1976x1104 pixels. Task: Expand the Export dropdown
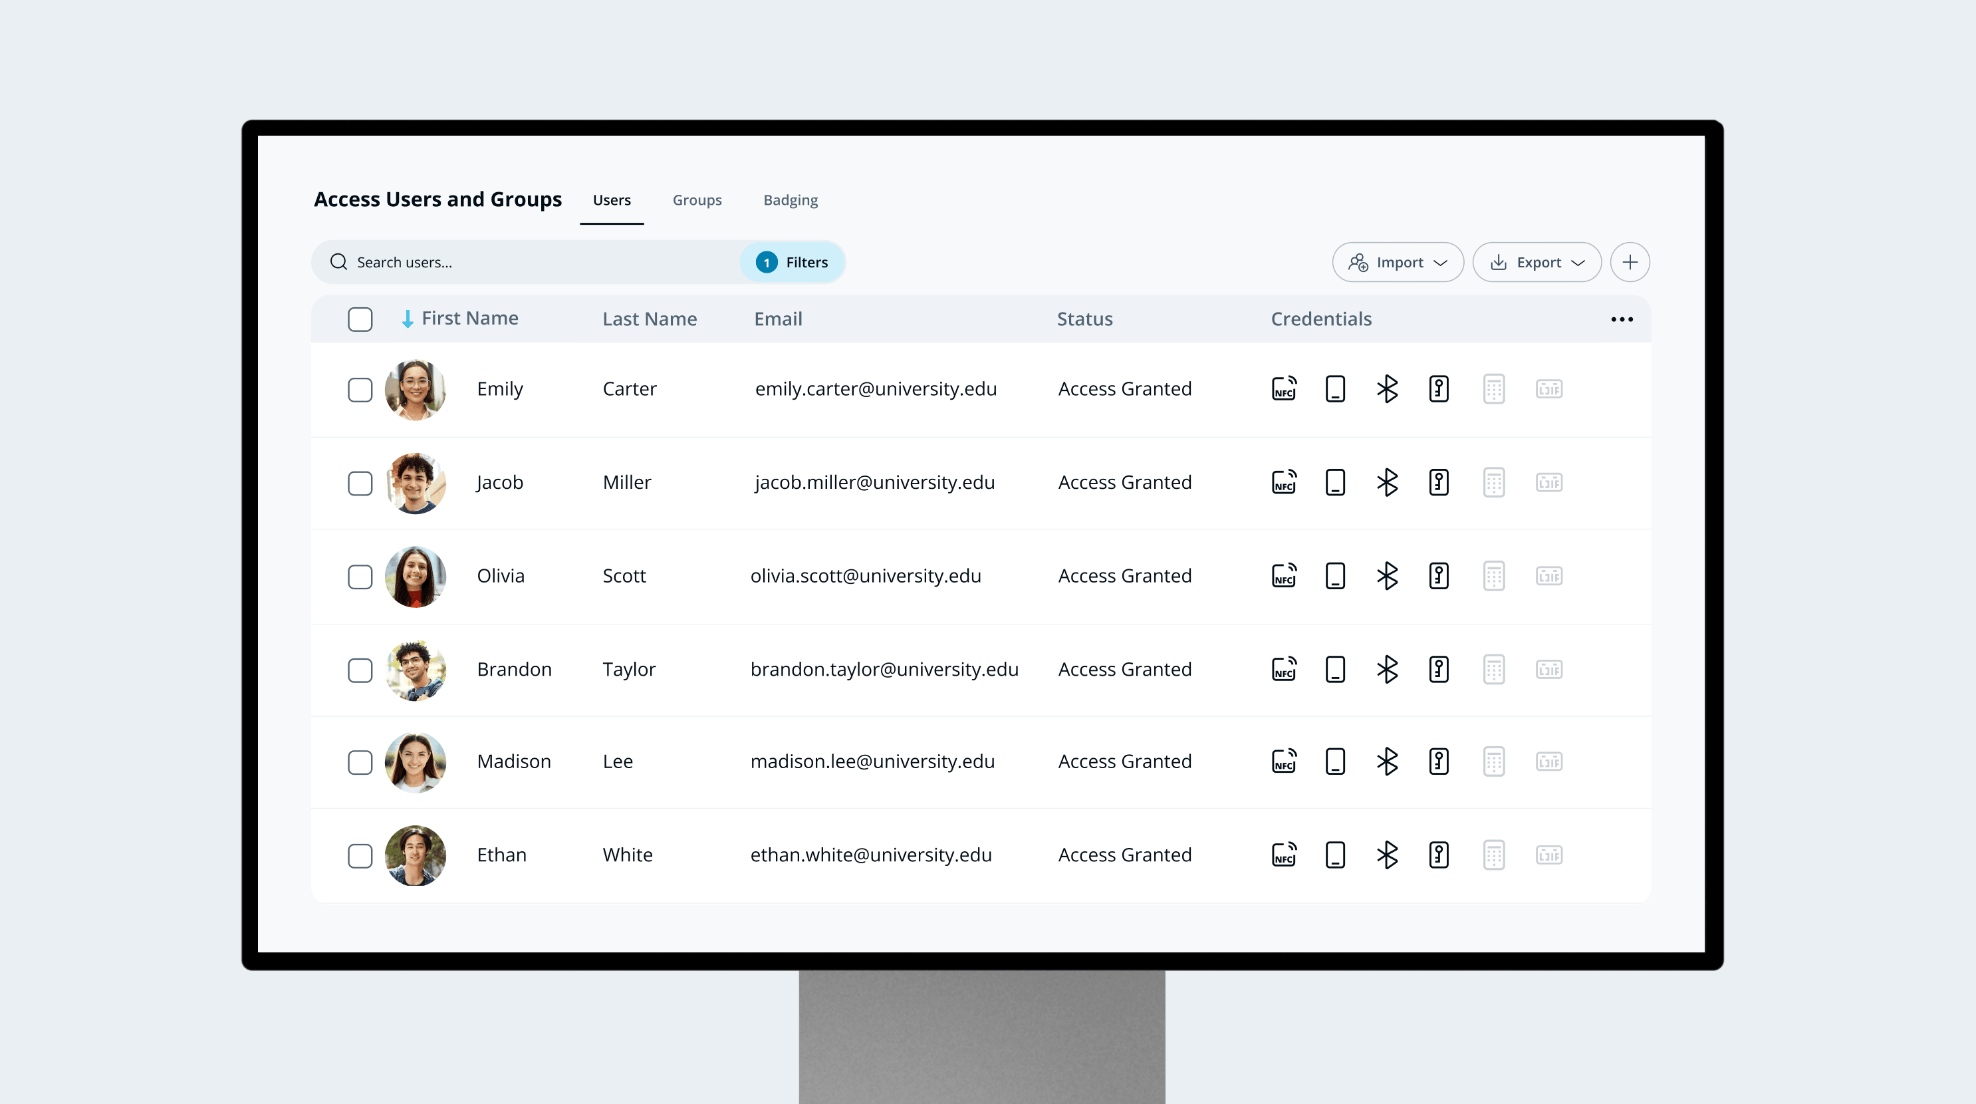click(1537, 263)
